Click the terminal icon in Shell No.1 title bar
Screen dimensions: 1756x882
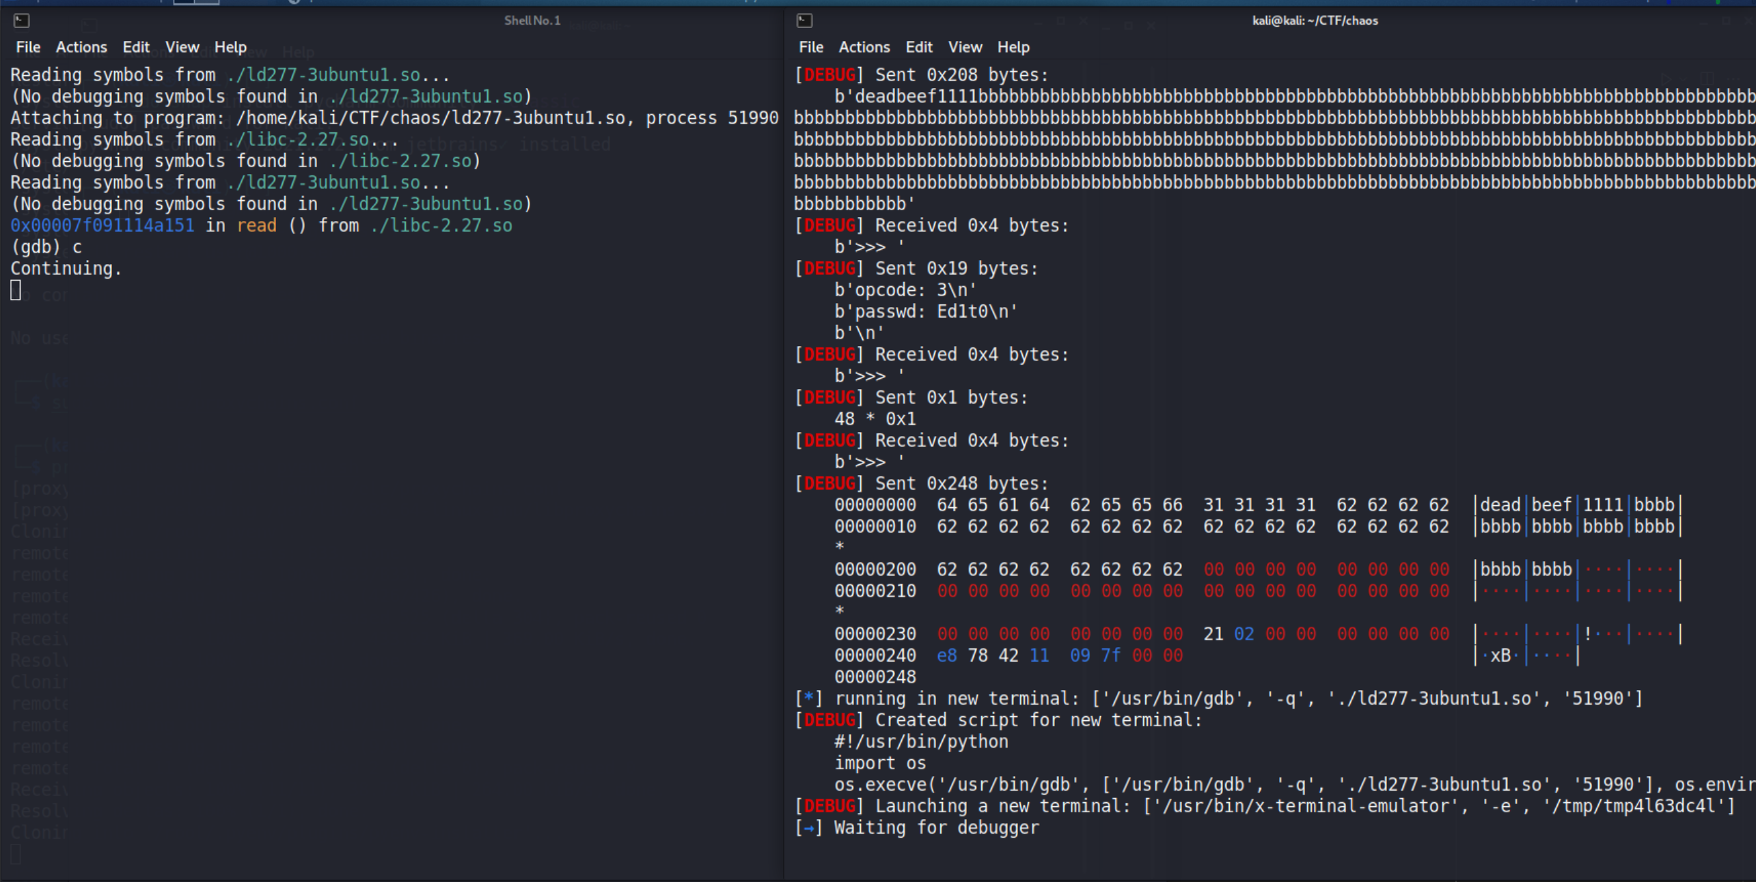[21, 20]
